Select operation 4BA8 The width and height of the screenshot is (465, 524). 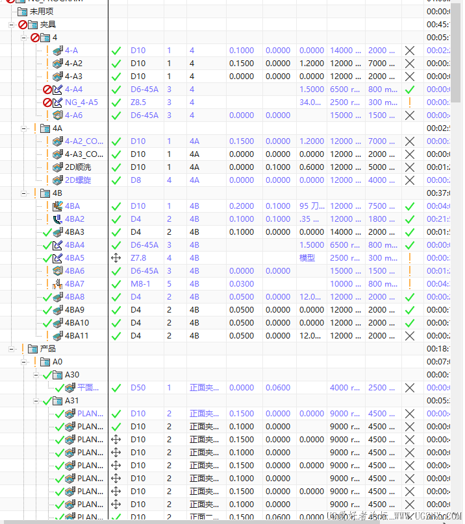click(75, 297)
